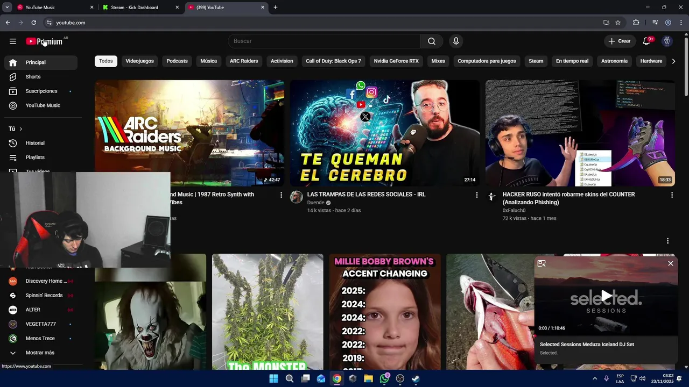Open a new browser tab
Image resolution: width=689 pixels, height=387 pixels.
(276, 8)
